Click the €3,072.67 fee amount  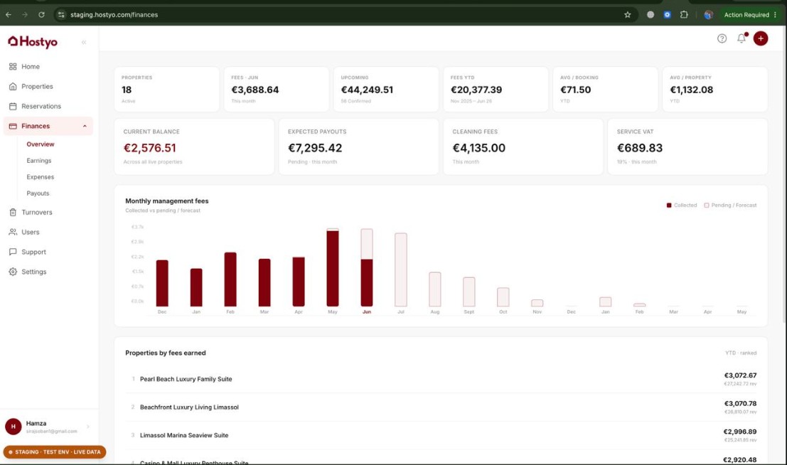(x=740, y=375)
